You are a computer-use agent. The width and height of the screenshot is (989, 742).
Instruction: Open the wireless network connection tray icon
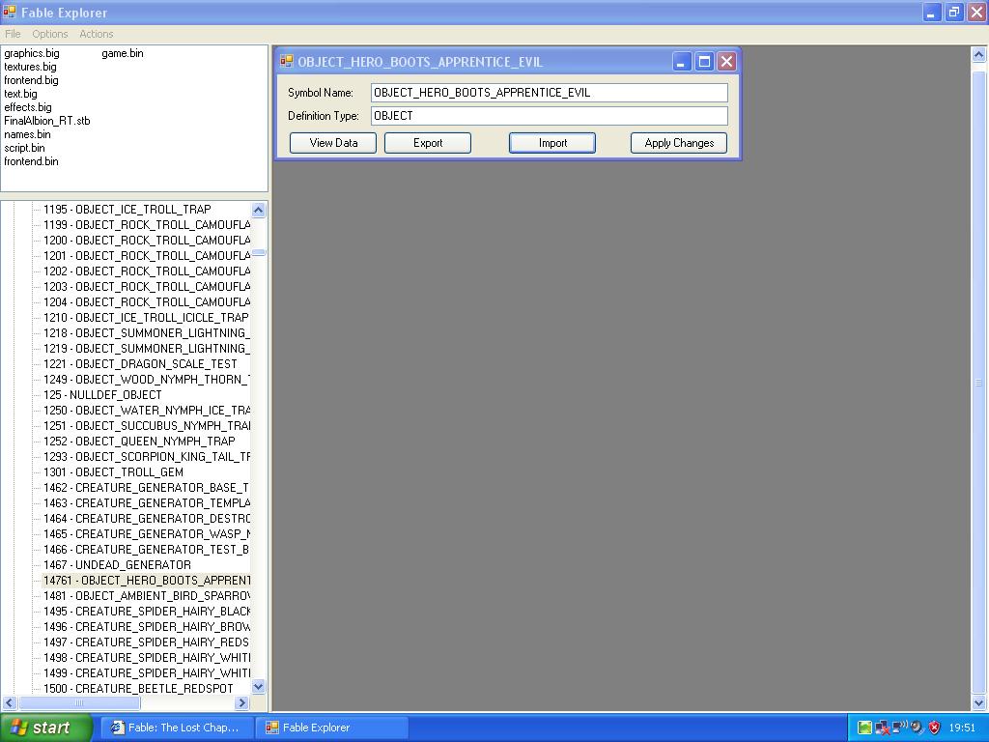point(899,728)
